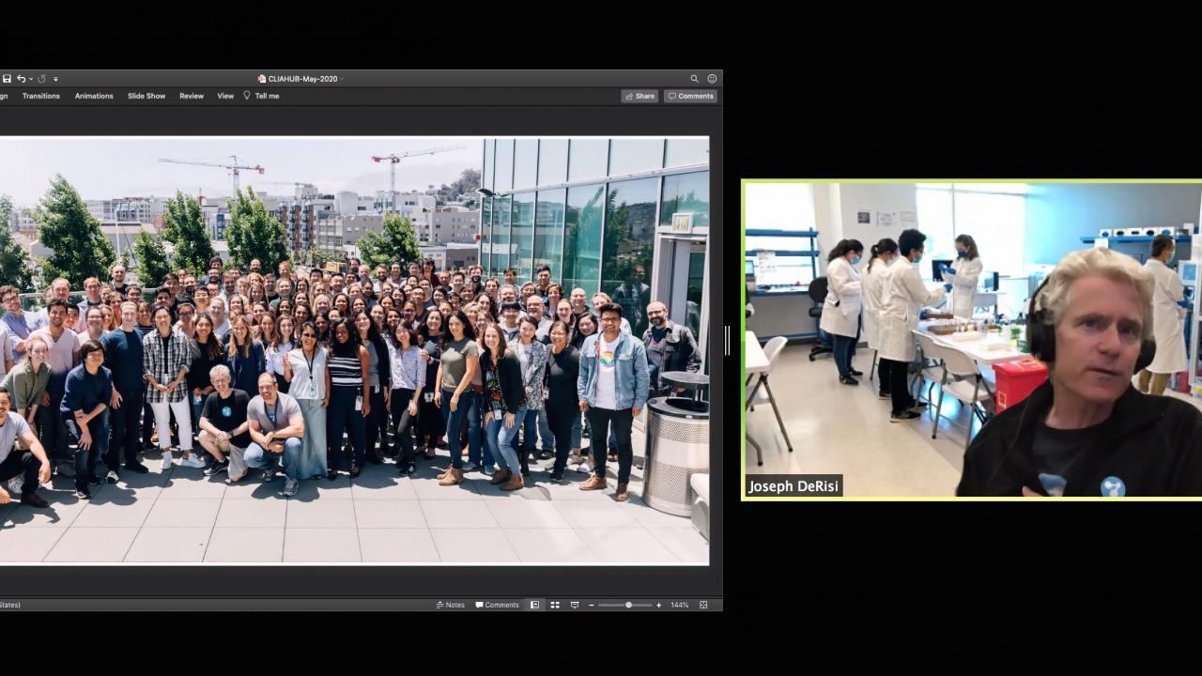The height and width of the screenshot is (676, 1202).
Task: Toggle the Notes pane in status bar
Action: pyautogui.click(x=451, y=605)
